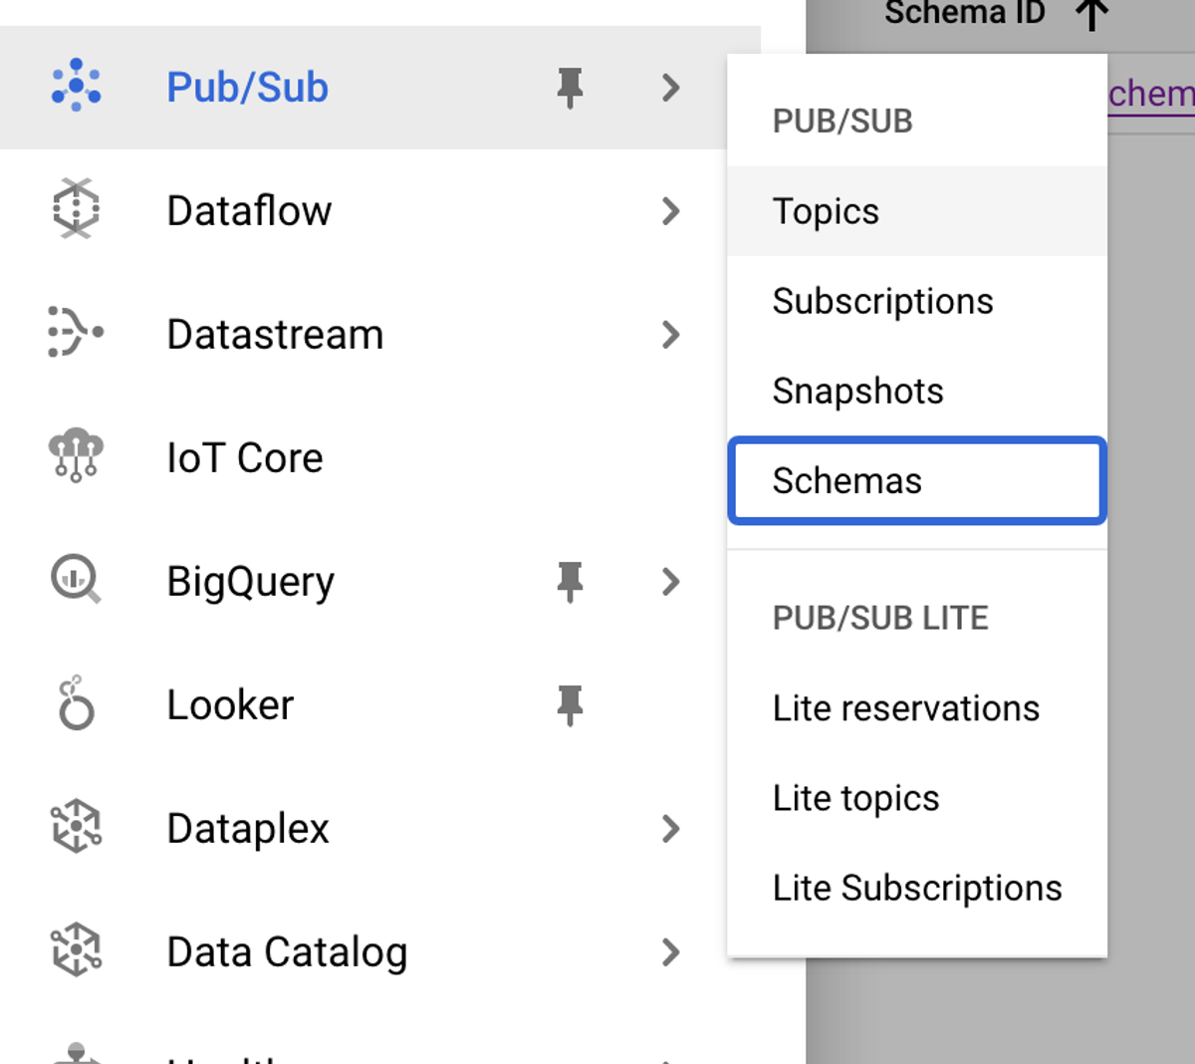Unpin Pub/Sub from the navigation menu
The height and width of the screenshot is (1064, 1195).
(569, 88)
